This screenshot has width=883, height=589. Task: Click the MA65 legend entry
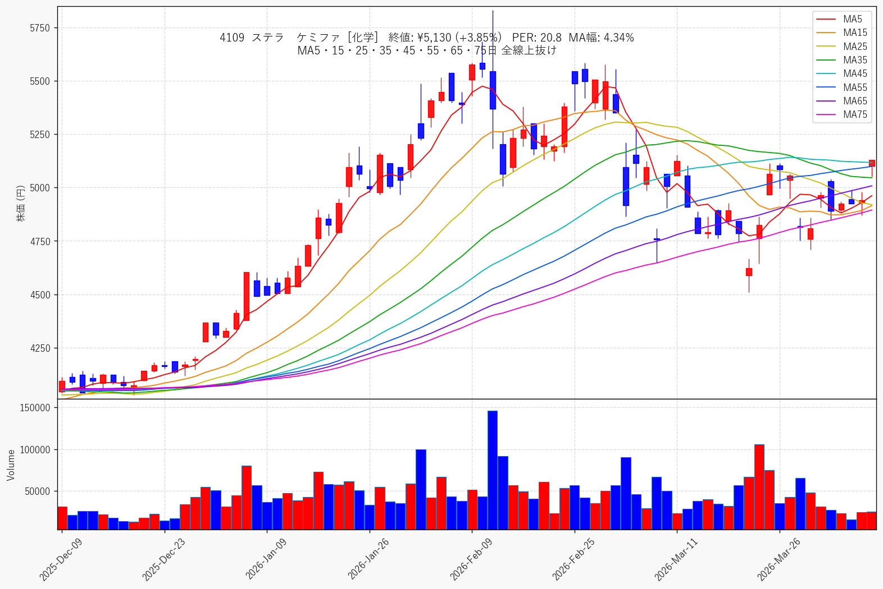point(841,101)
